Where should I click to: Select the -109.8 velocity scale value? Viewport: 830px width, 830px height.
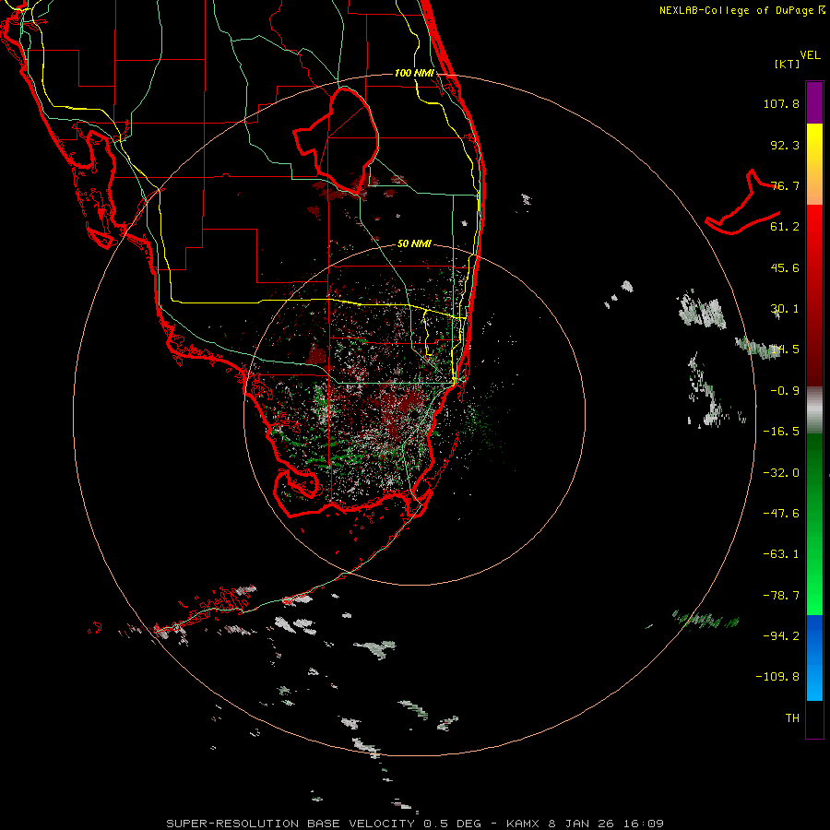[777, 677]
